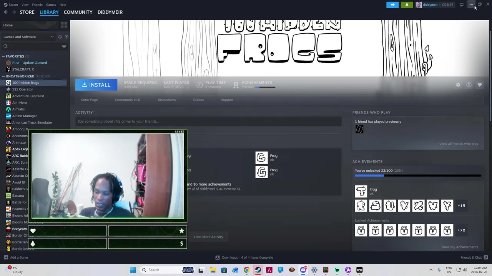This screenshot has height=276, width=492.
Task: Expand the diddymeir account dropdown arrow
Action: (x=440, y=5)
